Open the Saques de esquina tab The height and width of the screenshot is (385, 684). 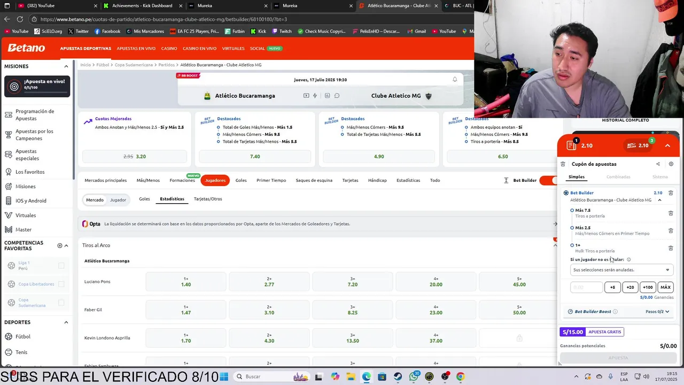click(314, 181)
